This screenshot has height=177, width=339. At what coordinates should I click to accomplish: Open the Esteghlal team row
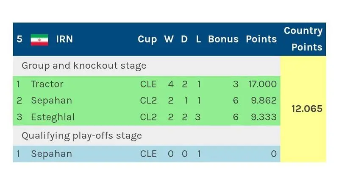point(147,117)
